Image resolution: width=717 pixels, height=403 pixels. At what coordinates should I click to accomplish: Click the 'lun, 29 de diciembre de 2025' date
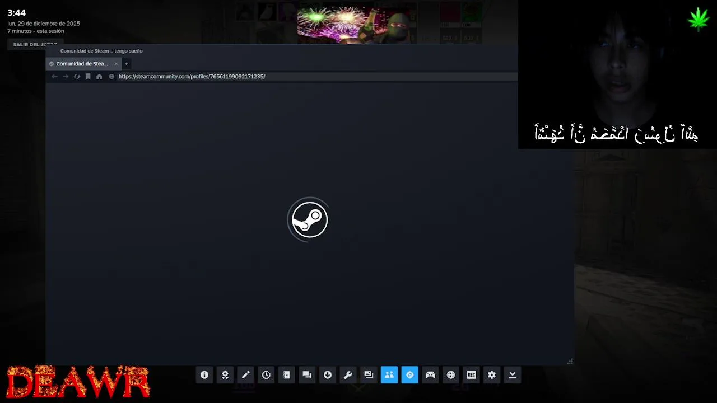(x=44, y=24)
